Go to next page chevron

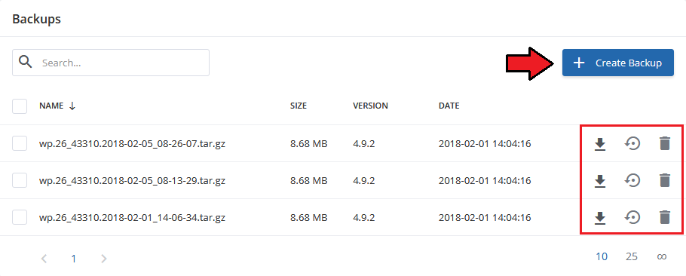click(x=104, y=259)
